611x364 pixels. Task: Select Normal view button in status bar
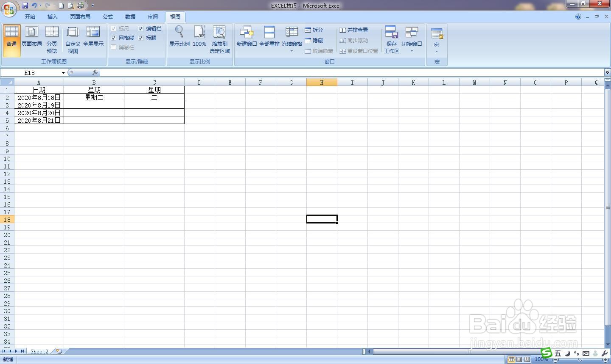tap(512, 359)
